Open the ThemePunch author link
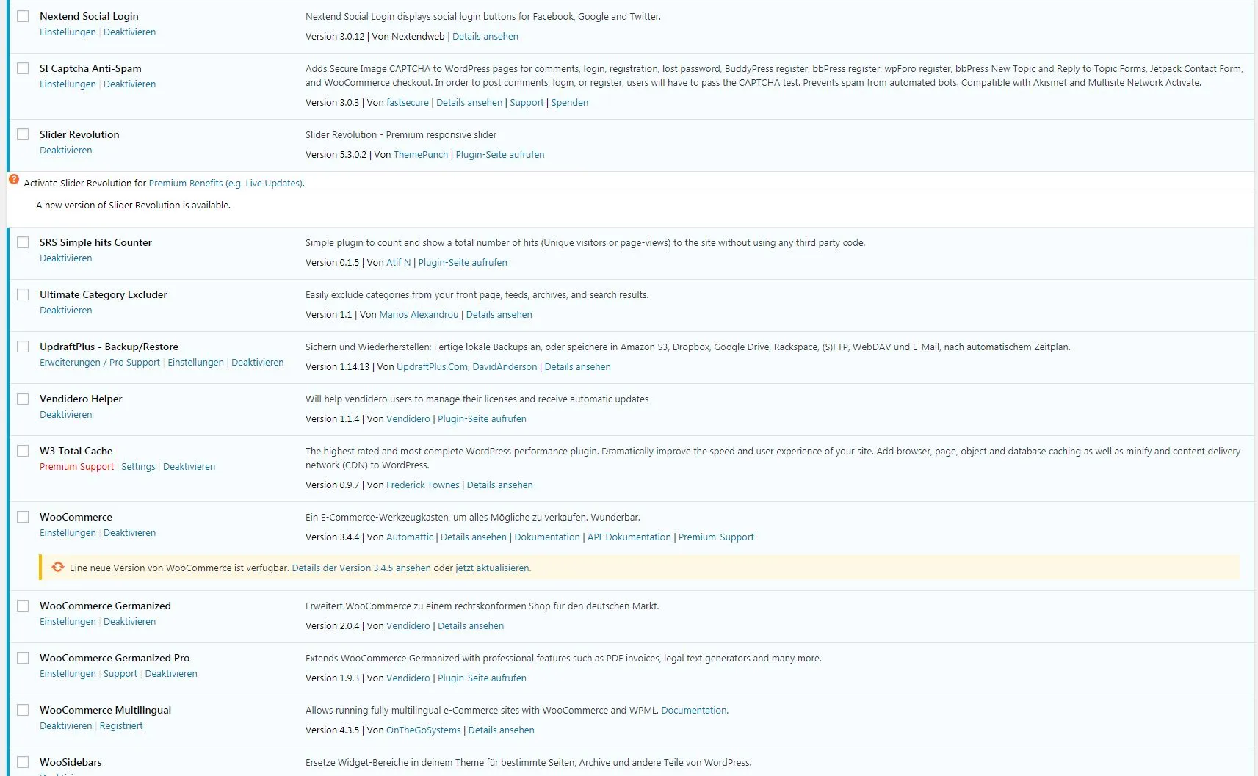 421,155
